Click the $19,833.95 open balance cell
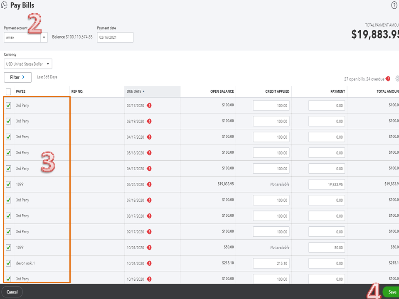This screenshot has height=299, width=399. click(x=225, y=184)
